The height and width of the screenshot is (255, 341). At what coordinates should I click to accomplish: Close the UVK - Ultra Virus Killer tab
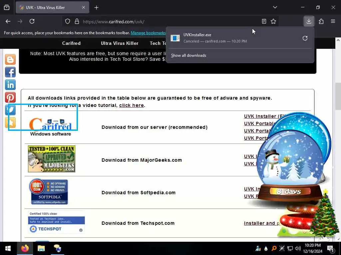click(x=84, y=8)
